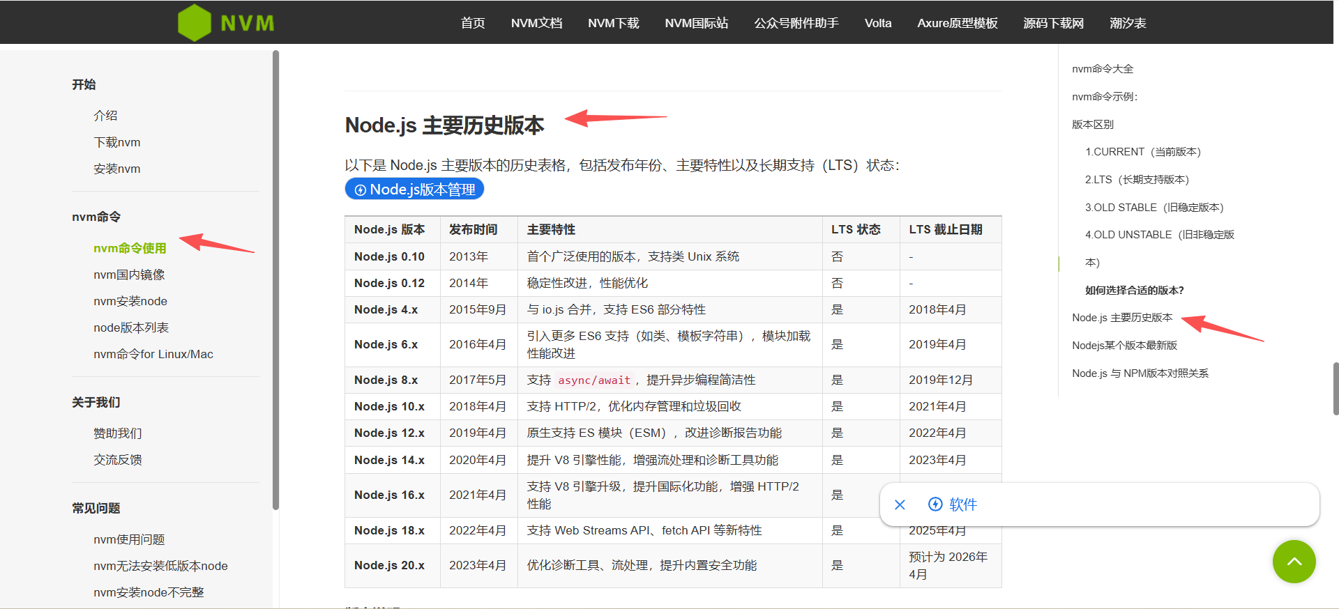The width and height of the screenshot is (1339, 609).
Task: Jump to Node.js 与 NPM版本对照关系 outline entry
Action: (1140, 373)
